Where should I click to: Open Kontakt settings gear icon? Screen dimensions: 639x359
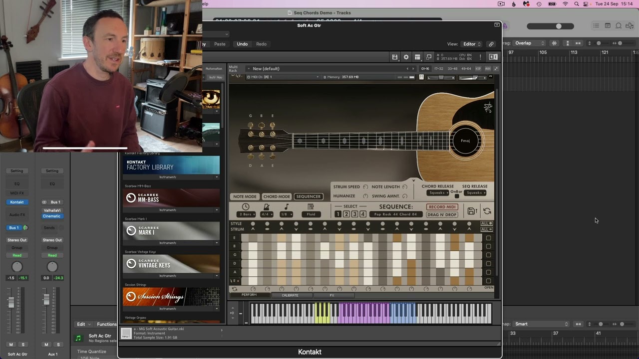[x=406, y=57]
